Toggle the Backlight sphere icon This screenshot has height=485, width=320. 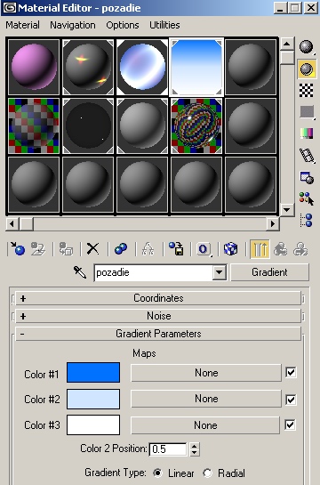point(307,69)
